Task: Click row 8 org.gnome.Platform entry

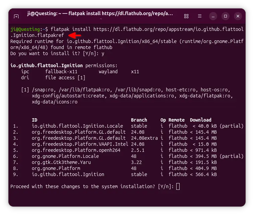Action: pos(56,168)
